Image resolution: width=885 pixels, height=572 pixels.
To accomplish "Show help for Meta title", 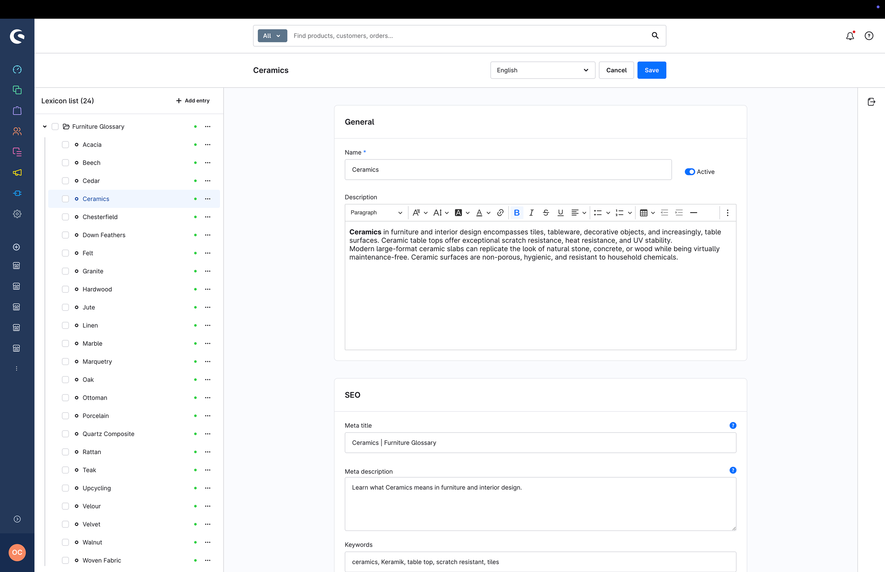I will [733, 426].
